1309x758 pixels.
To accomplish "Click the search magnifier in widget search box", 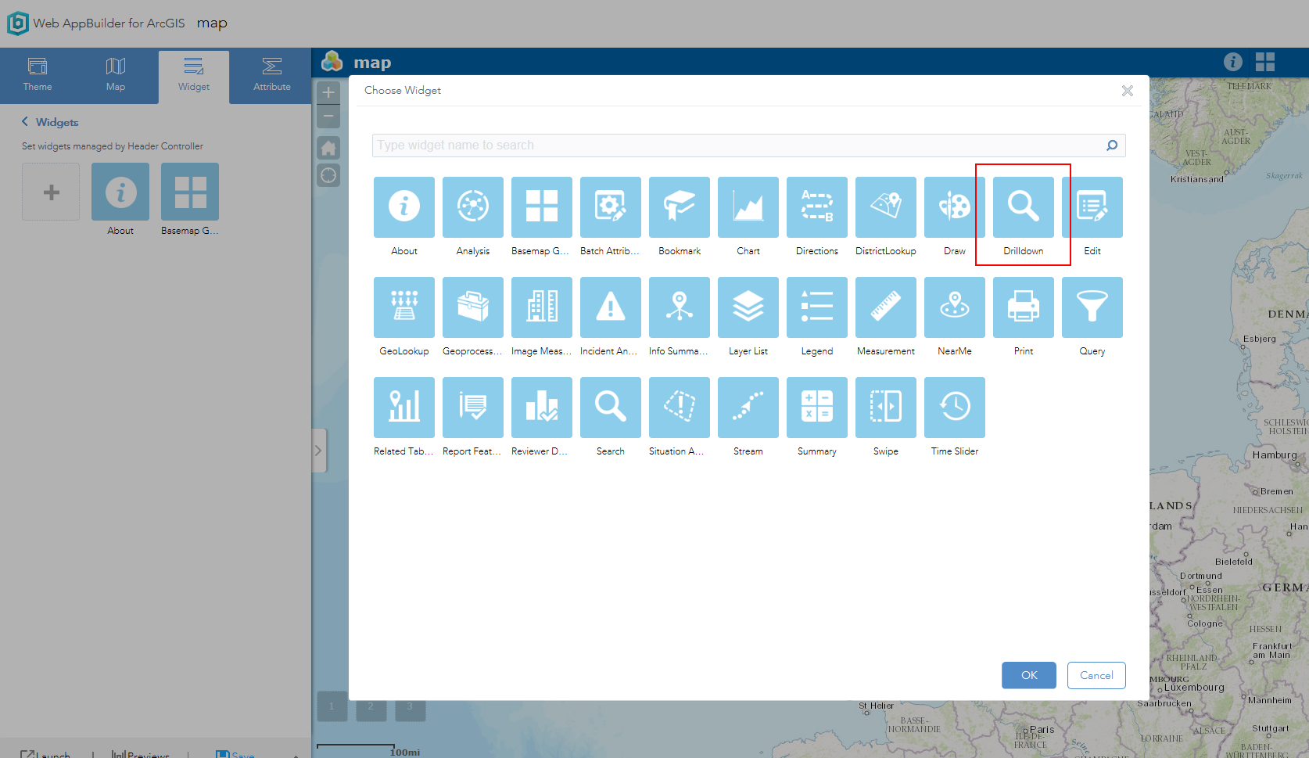I will coord(1112,145).
